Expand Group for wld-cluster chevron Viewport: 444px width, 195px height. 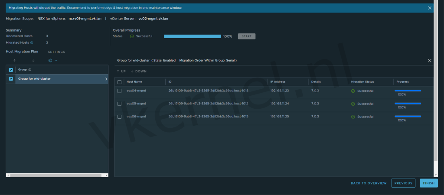tap(106, 79)
